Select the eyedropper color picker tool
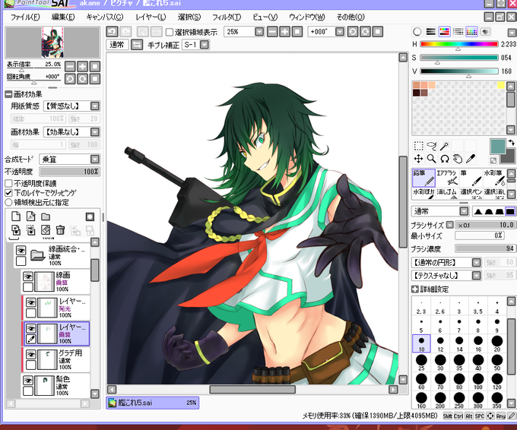Screen dimensions: 517x430 (471, 159)
